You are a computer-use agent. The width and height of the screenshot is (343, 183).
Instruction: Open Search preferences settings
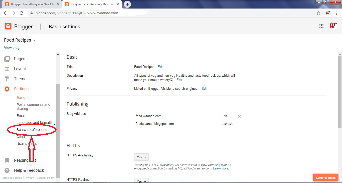click(32, 130)
